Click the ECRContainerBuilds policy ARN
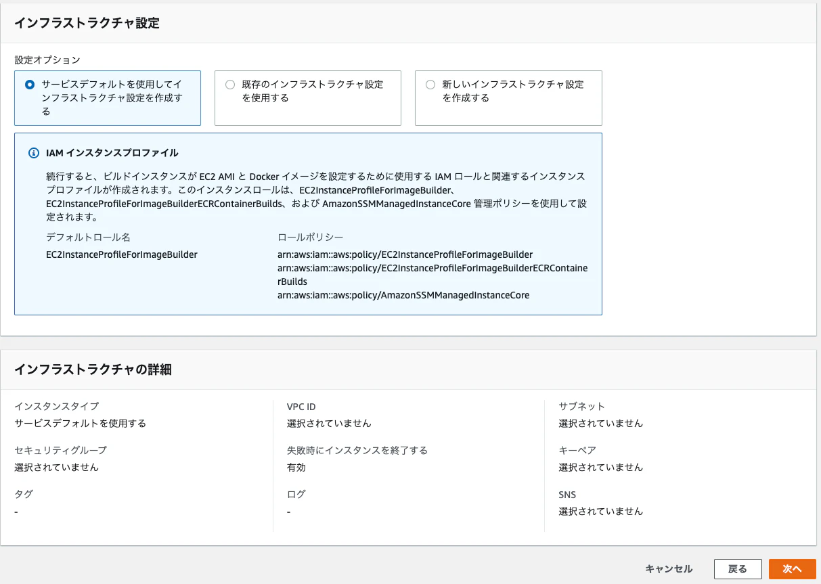The image size is (821, 584). click(x=432, y=275)
